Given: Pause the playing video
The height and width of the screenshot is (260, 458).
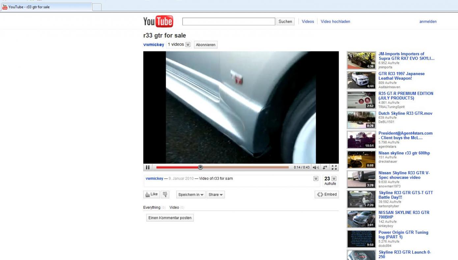Looking at the screenshot, I should (x=148, y=167).
